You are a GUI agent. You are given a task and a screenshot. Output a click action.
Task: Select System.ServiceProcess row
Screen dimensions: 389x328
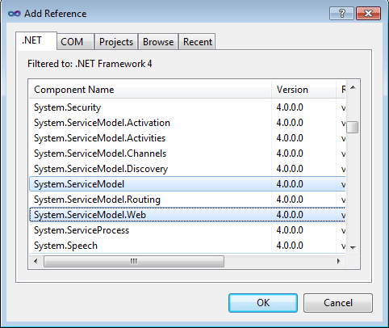(187, 230)
